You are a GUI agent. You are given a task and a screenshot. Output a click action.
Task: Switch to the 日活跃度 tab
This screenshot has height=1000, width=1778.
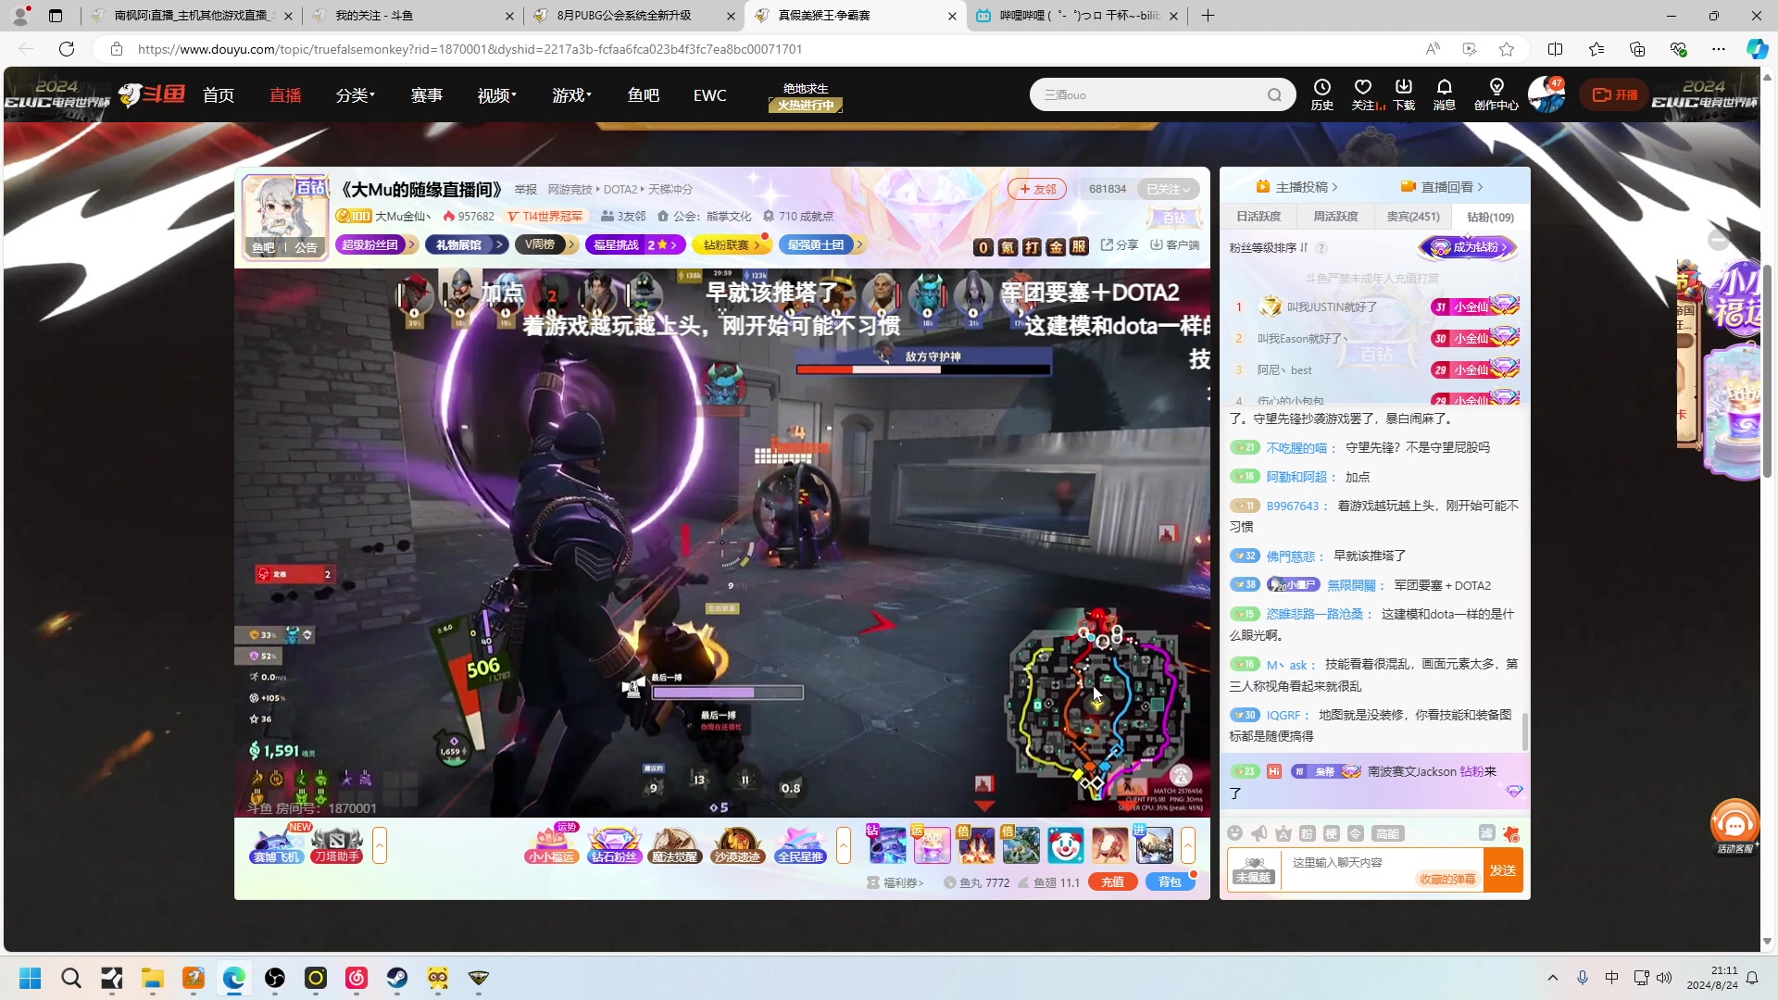pyautogui.click(x=1258, y=217)
